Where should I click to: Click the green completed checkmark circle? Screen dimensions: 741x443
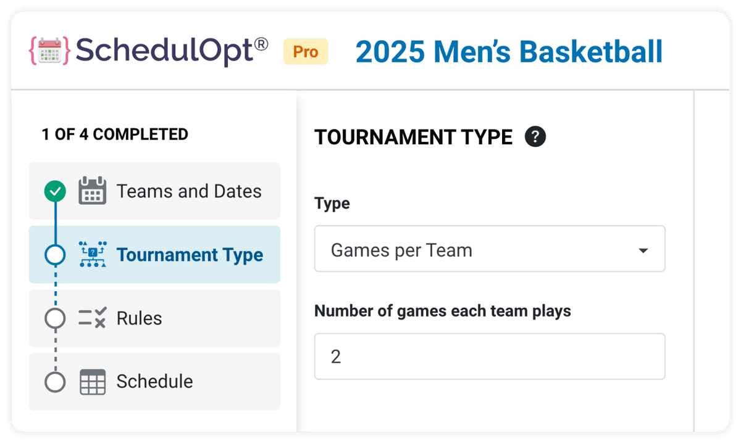click(56, 191)
